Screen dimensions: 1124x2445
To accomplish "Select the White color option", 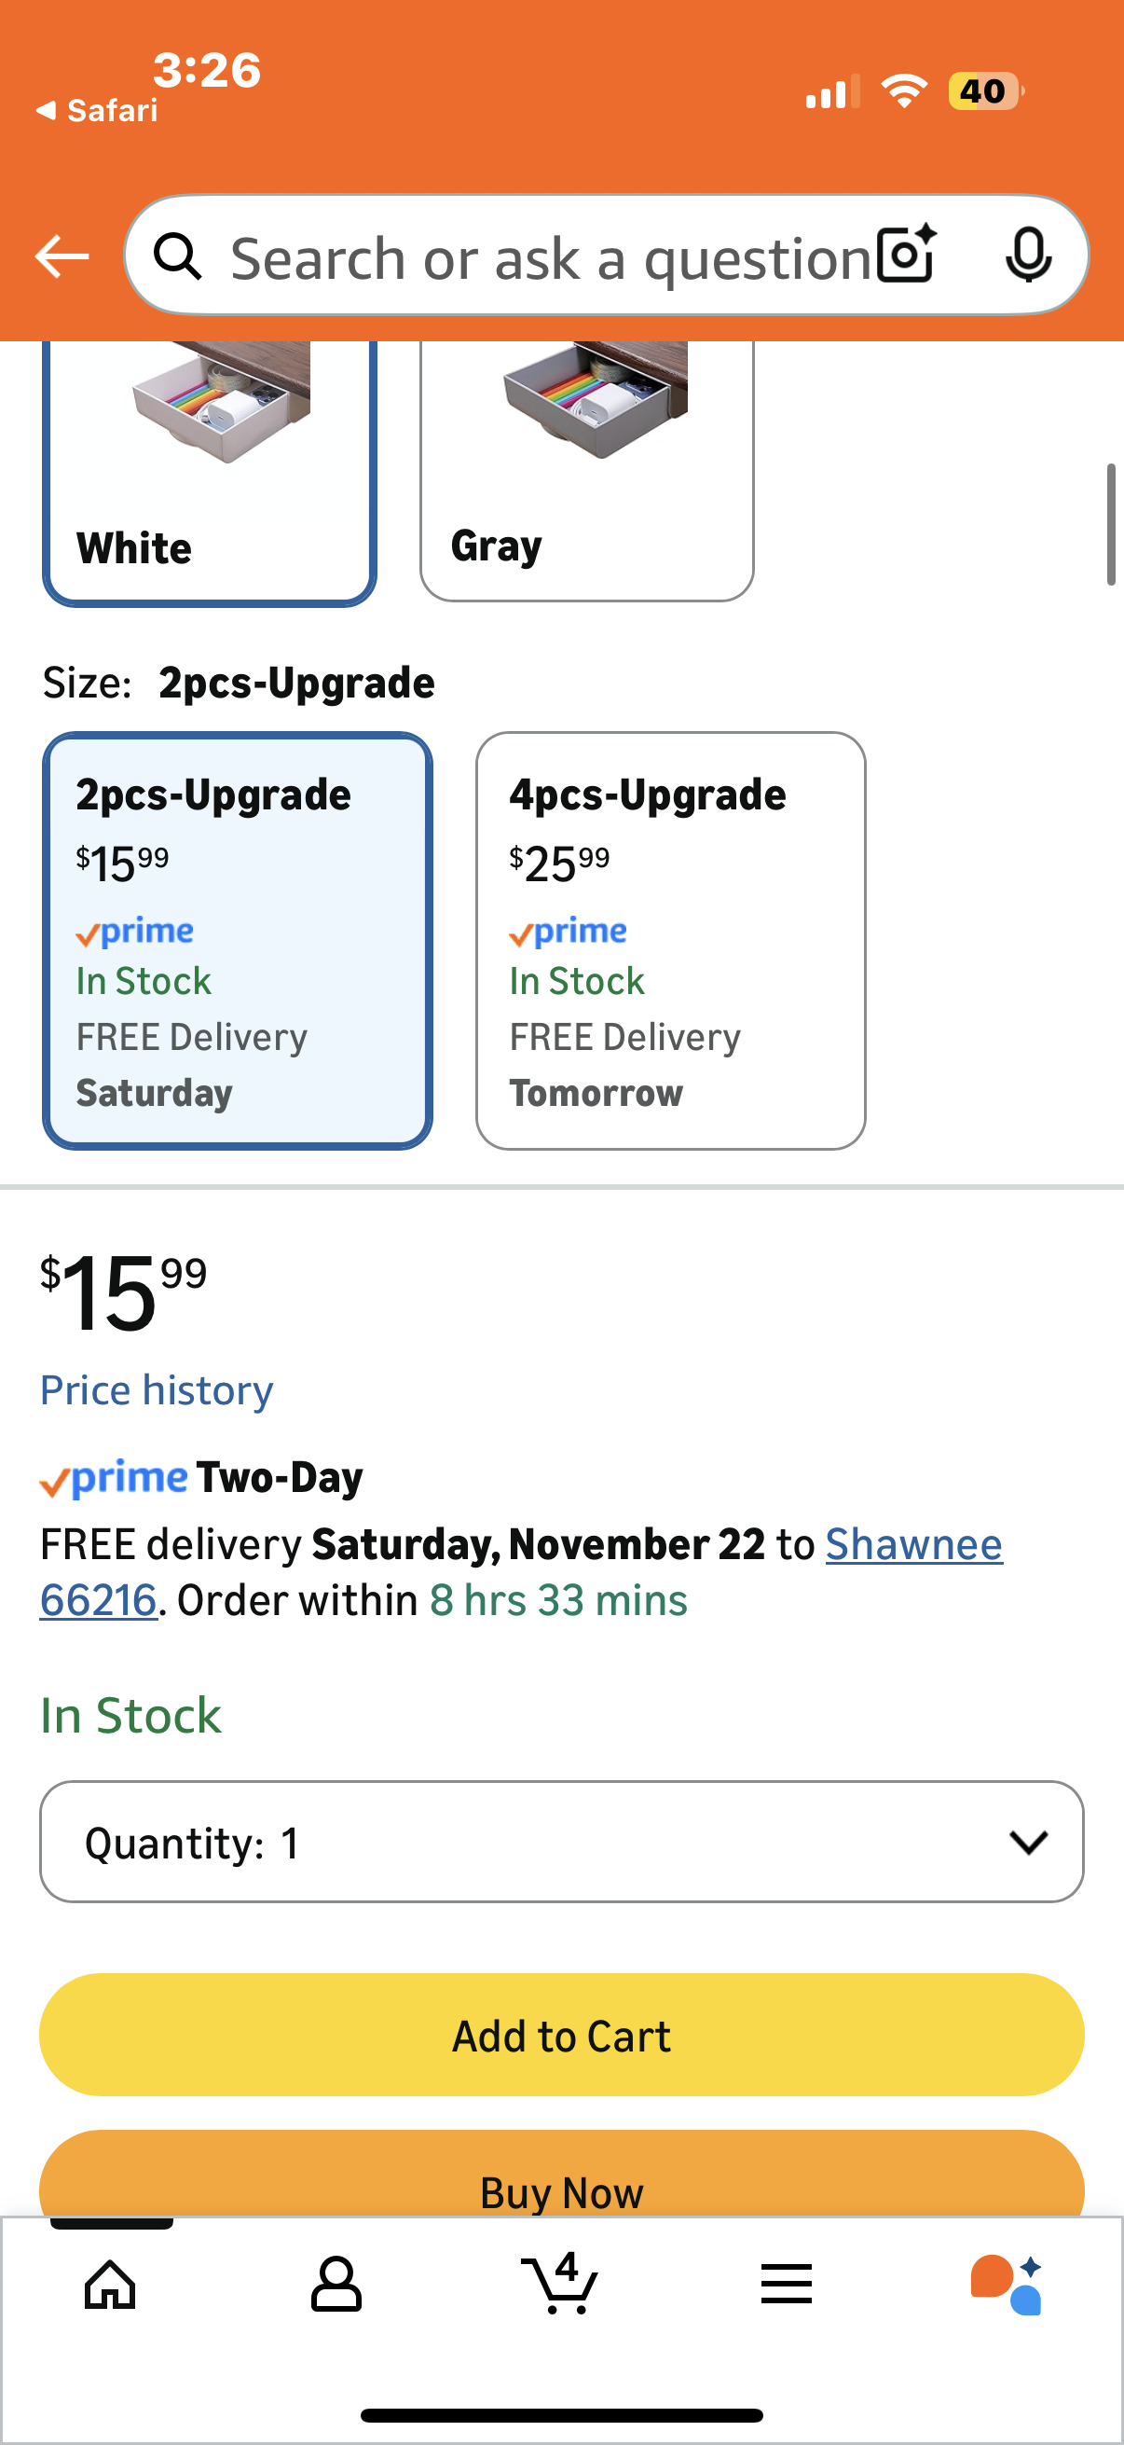I will [x=210, y=472].
